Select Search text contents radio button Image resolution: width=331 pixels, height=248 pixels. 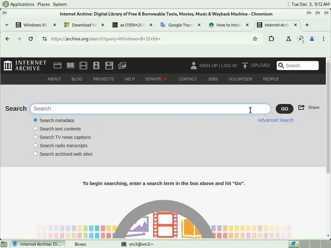coord(36,129)
